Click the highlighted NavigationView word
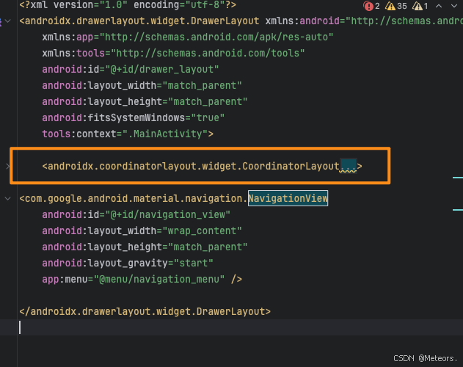Image resolution: width=463 pixels, height=367 pixels. coord(288,198)
